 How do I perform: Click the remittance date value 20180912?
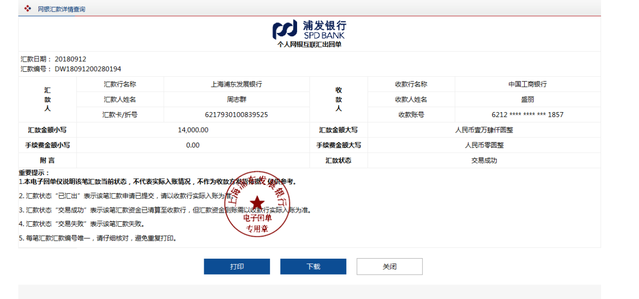(x=70, y=59)
